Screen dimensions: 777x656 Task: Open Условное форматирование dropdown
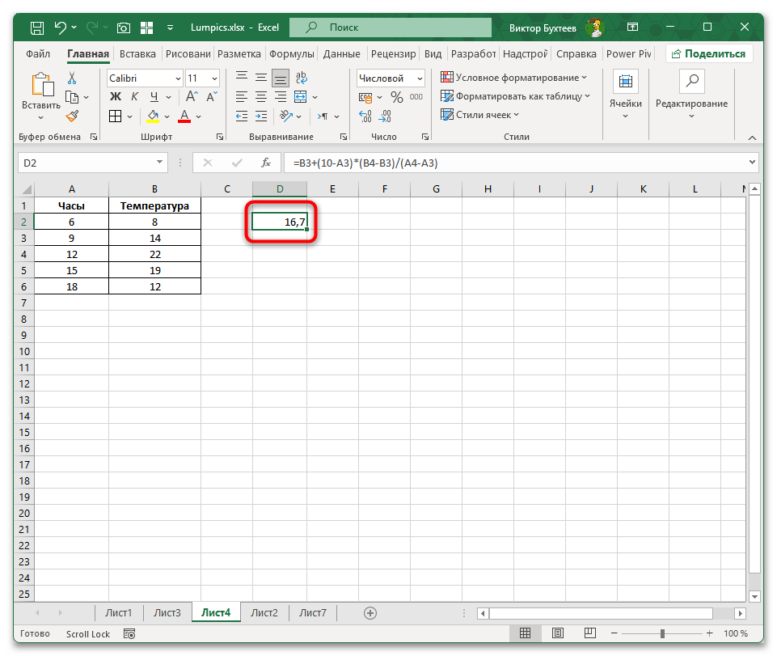click(514, 78)
